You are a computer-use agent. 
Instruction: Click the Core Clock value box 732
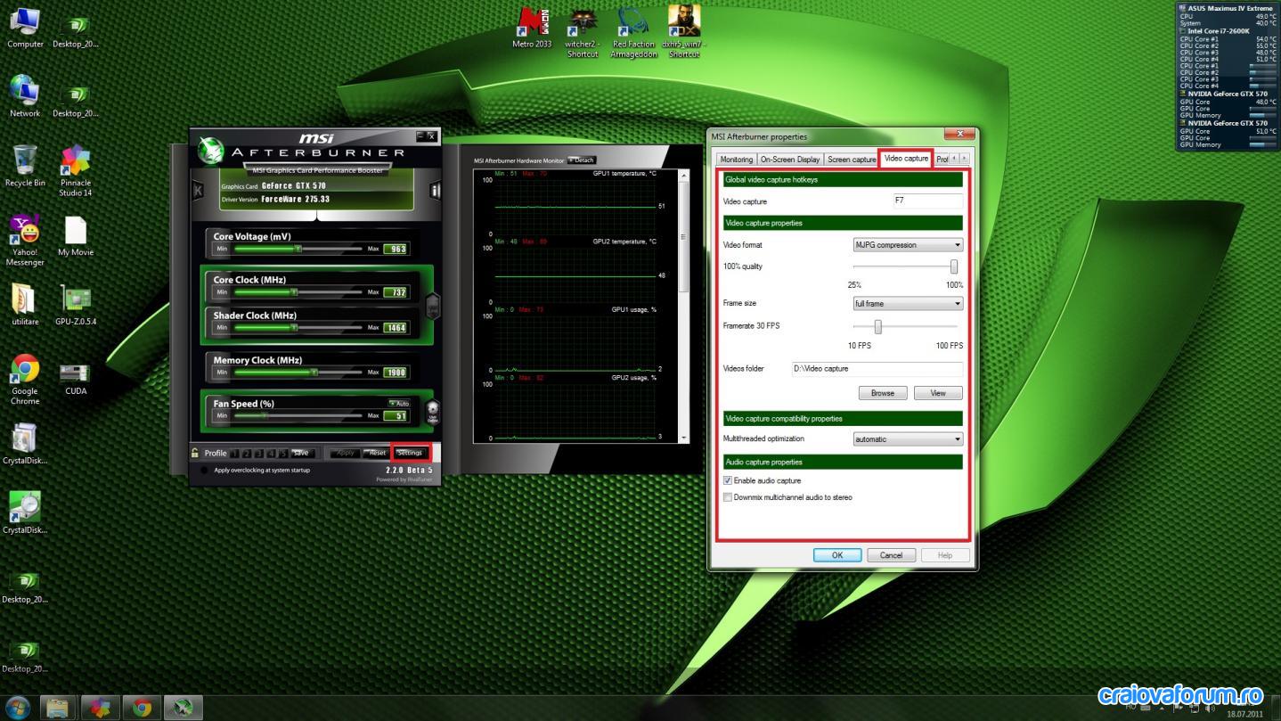pyautogui.click(x=396, y=292)
